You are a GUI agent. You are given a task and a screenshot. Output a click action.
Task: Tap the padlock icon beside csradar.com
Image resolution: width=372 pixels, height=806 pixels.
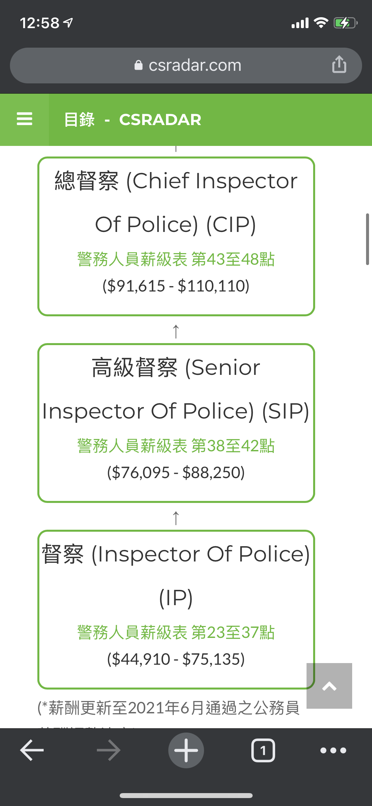pos(139,65)
